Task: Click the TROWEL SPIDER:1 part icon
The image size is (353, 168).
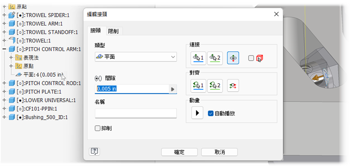Action: tap(12, 15)
